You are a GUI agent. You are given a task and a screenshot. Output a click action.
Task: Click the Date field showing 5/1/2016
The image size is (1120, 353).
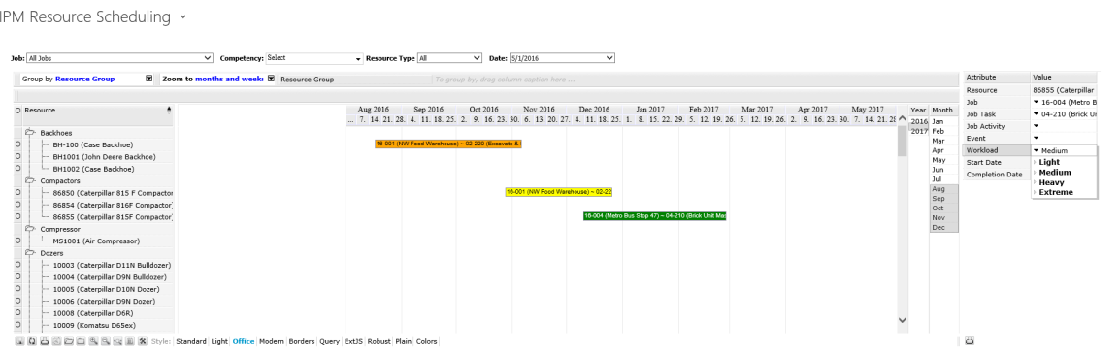(x=562, y=58)
